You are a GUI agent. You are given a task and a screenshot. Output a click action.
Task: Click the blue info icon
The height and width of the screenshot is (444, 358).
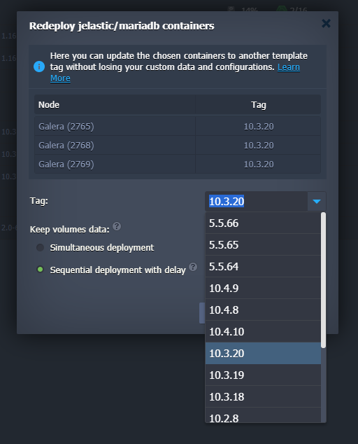[39, 67]
